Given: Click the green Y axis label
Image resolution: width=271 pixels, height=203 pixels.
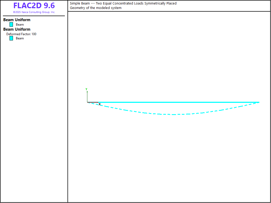Looking at the screenshot, I should 86,89.
